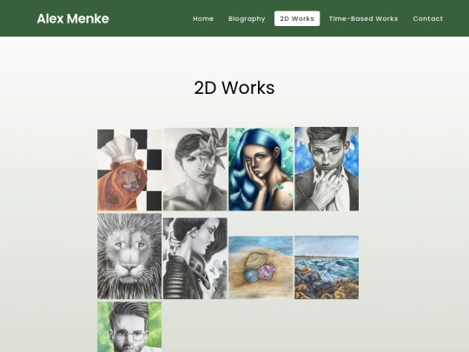Click the 2D Works page heading
The image size is (469, 352).
point(234,88)
